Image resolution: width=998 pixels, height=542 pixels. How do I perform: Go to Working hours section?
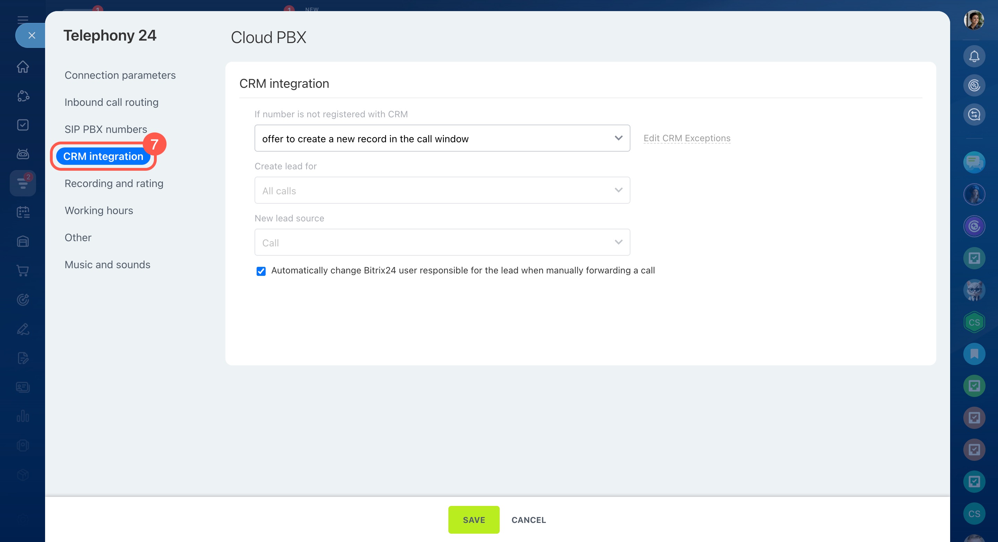tap(99, 211)
